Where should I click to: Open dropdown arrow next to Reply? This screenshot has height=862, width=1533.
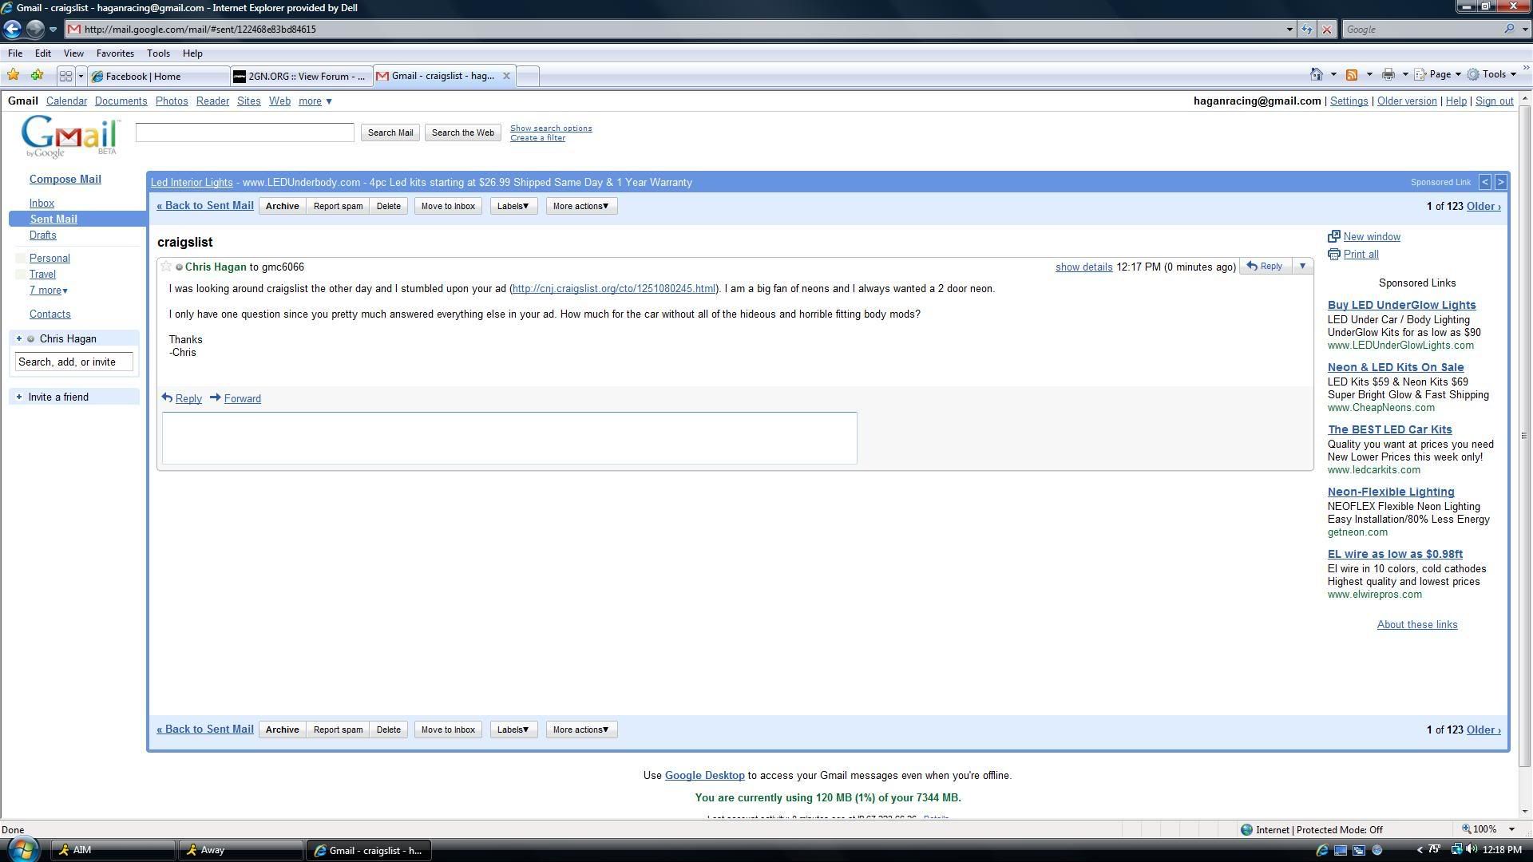click(1302, 267)
